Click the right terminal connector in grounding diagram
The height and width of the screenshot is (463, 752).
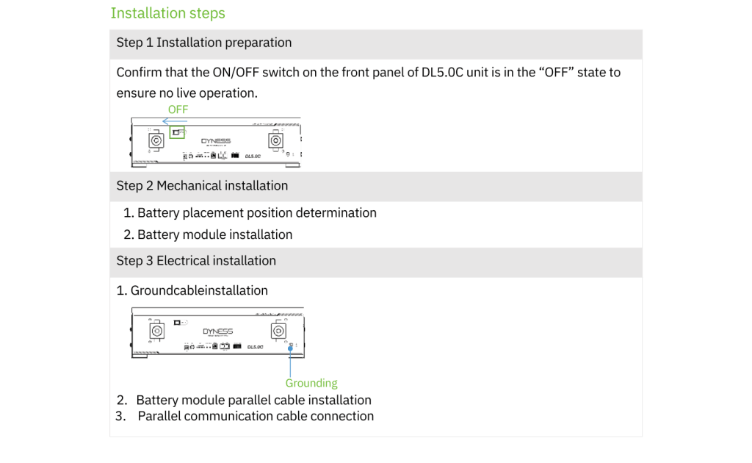click(x=278, y=331)
